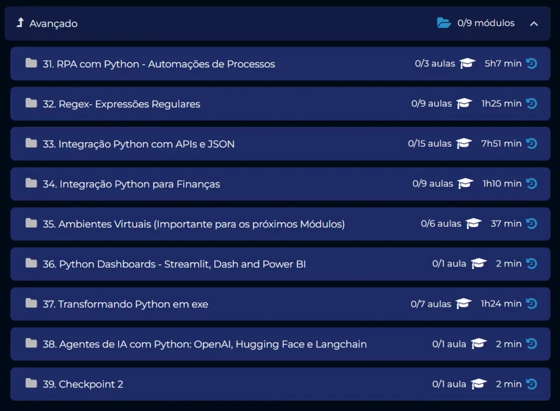The image size is (560, 411).
Task: Click the open folder icon beside 0/9 módulos
Action: pyautogui.click(x=444, y=23)
